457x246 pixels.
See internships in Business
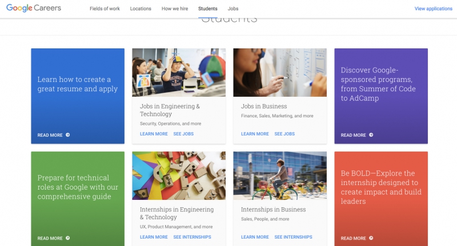[x=293, y=237]
